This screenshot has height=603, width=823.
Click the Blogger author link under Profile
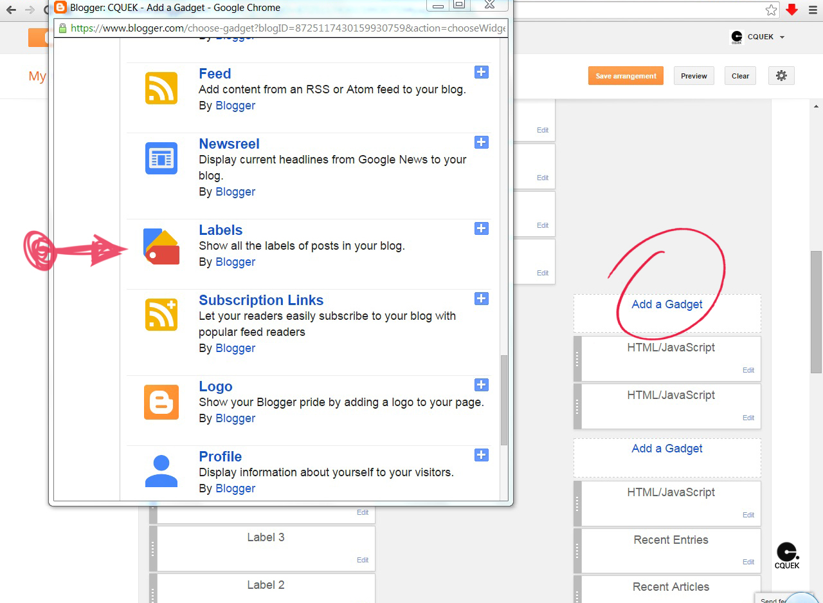coord(235,488)
